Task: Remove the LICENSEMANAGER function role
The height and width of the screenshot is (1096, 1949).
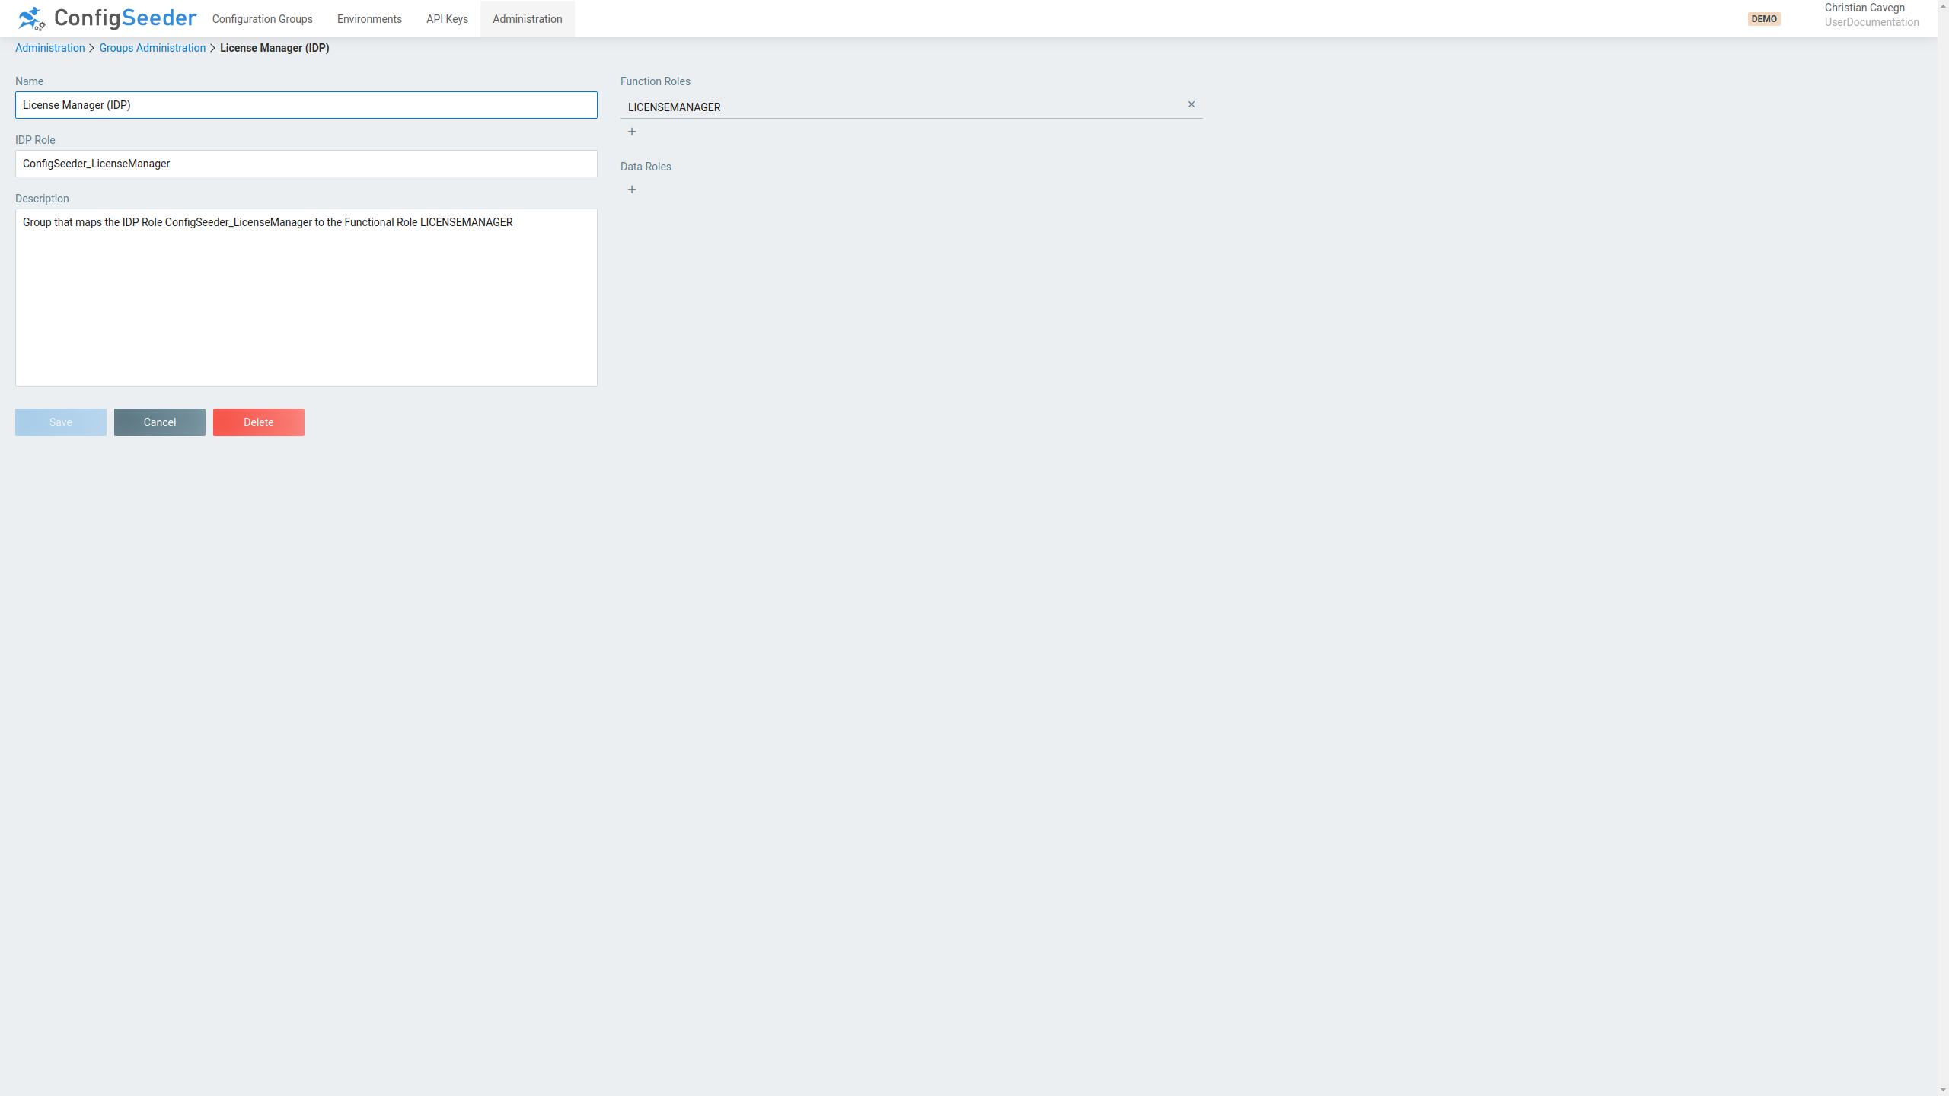Action: point(1191,104)
